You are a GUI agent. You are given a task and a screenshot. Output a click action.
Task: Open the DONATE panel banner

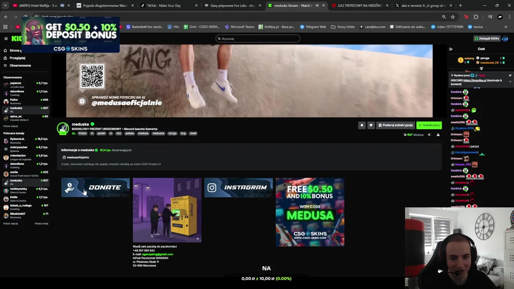(x=96, y=187)
